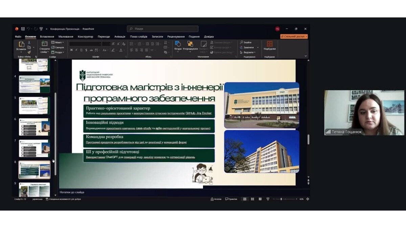
Task: Expand the Макет layout dropdown
Action: 58,43
